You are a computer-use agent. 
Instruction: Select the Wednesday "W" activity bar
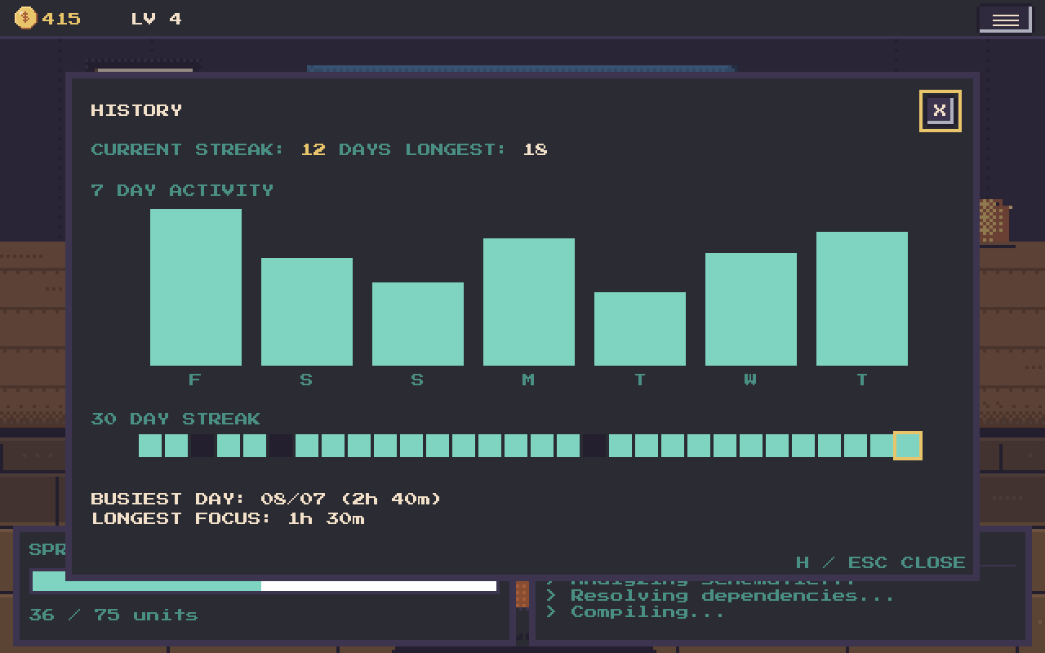(x=751, y=309)
